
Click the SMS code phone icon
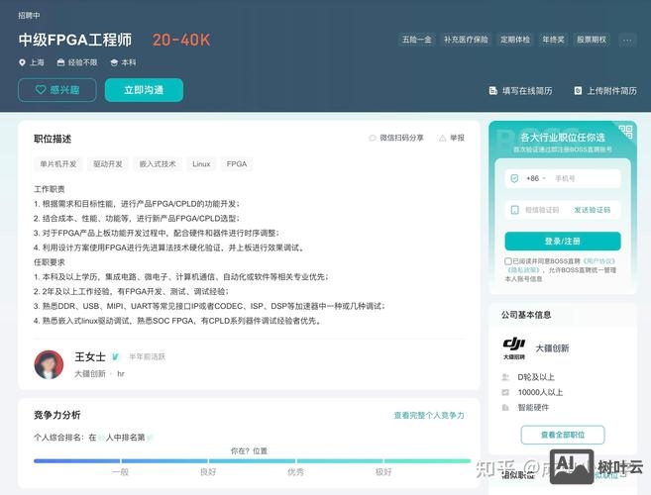[x=515, y=210]
